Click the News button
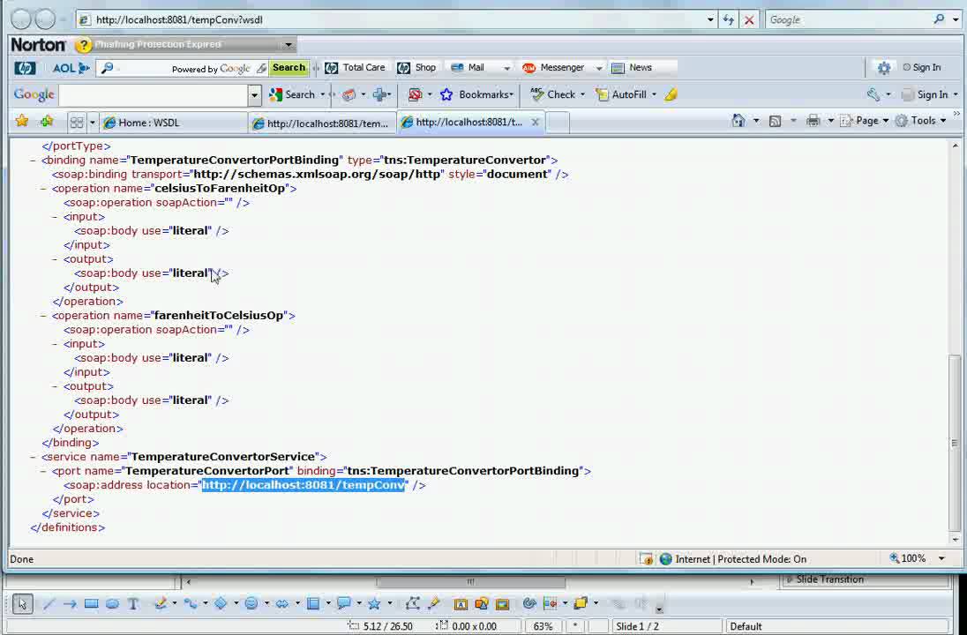The height and width of the screenshot is (635, 967). click(632, 68)
